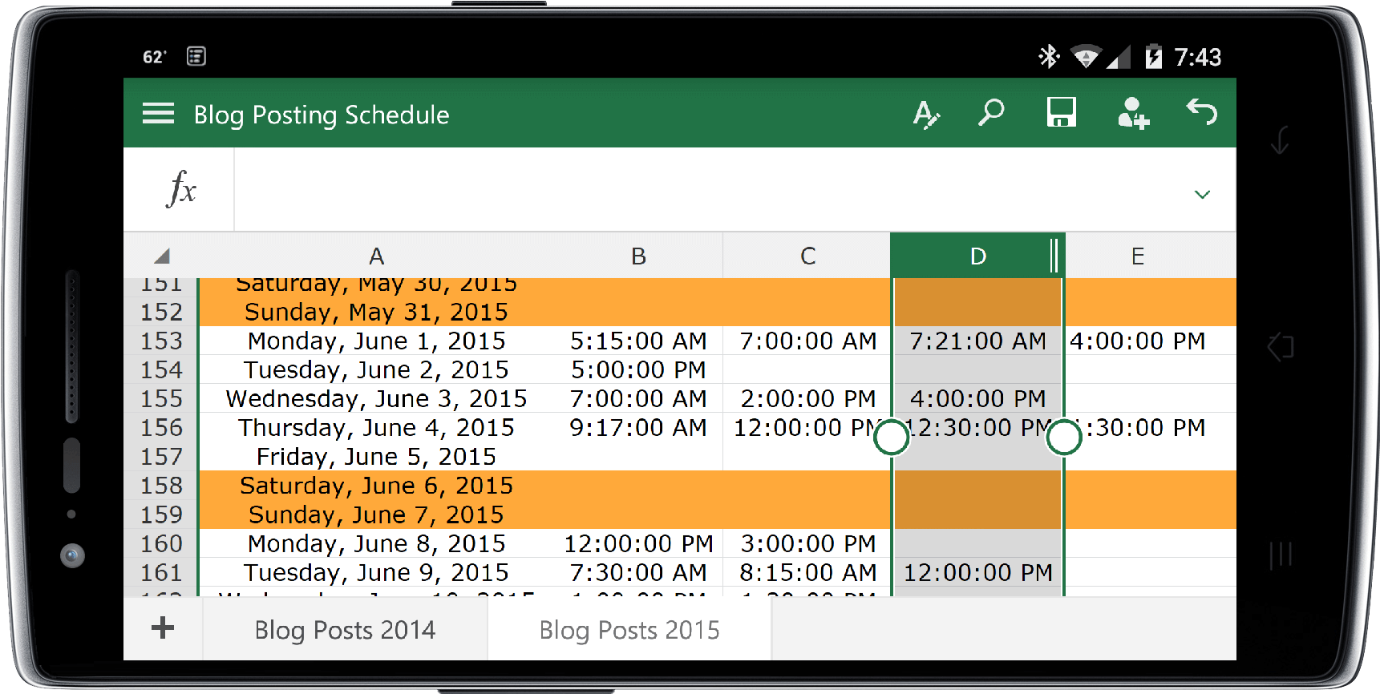Select cell 7:30:00 AM
The image size is (1380, 694).
click(638, 572)
